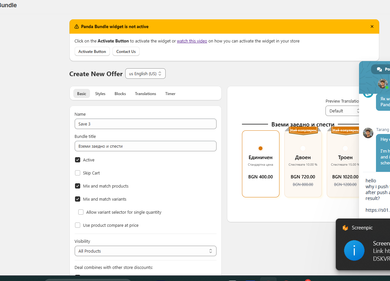Toggle Mix and match variants checkbox
Image resolution: width=390 pixels, height=281 pixels.
pyautogui.click(x=78, y=199)
